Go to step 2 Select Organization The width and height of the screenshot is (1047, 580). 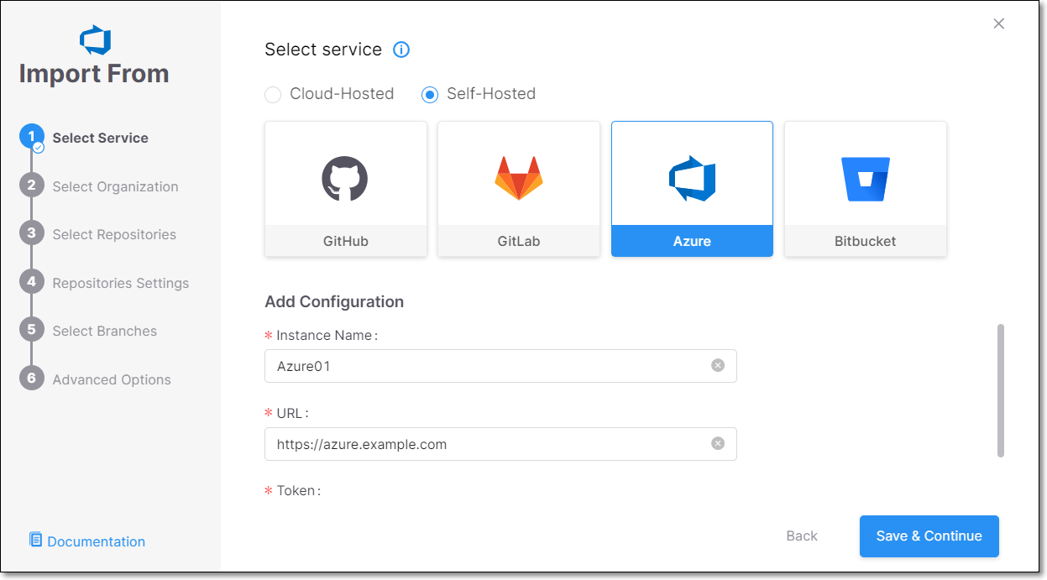click(x=99, y=186)
